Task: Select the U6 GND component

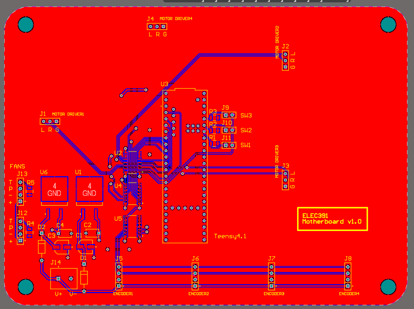Action: pos(54,189)
